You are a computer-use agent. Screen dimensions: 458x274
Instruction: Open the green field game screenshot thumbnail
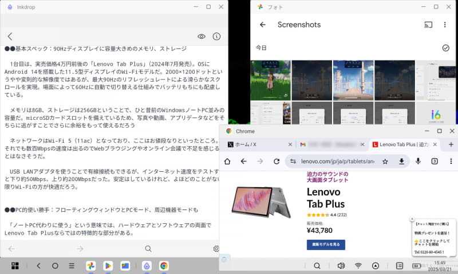point(270,80)
